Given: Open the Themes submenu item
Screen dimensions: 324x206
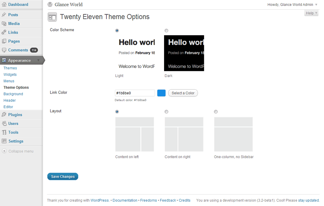Looking at the screenshot, I should 10,68.
